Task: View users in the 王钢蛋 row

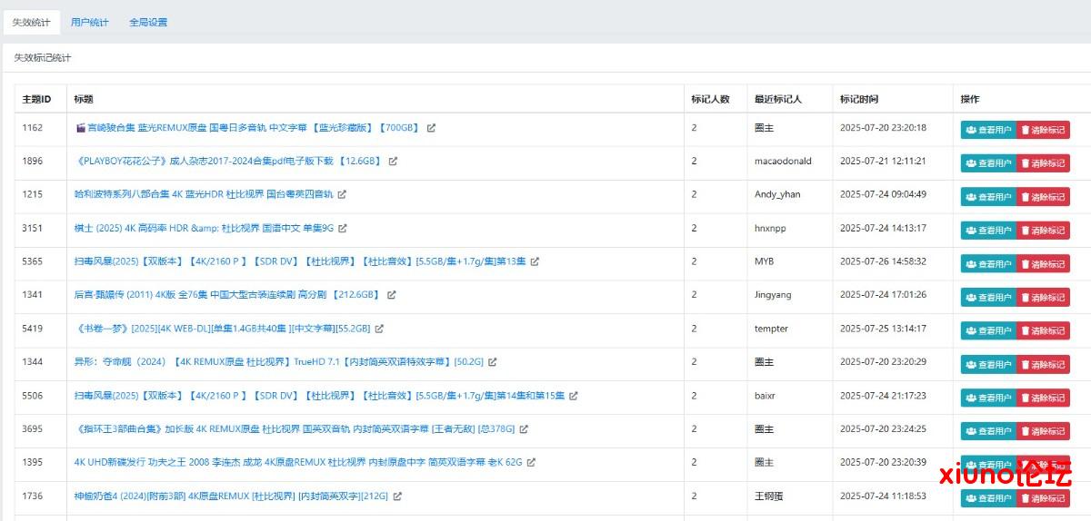Action: pyautogui.click(x=988, y=498)
